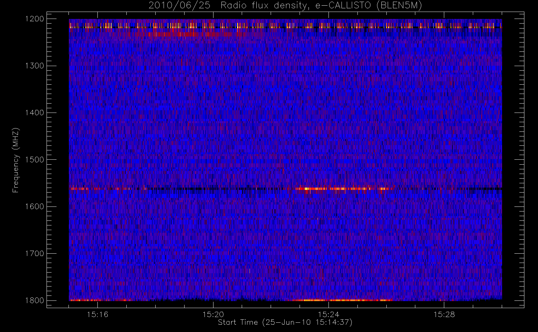This screenshot has height=332, width=538.
Task: Click the 15:16 time axis label
Action: (98, 314)
